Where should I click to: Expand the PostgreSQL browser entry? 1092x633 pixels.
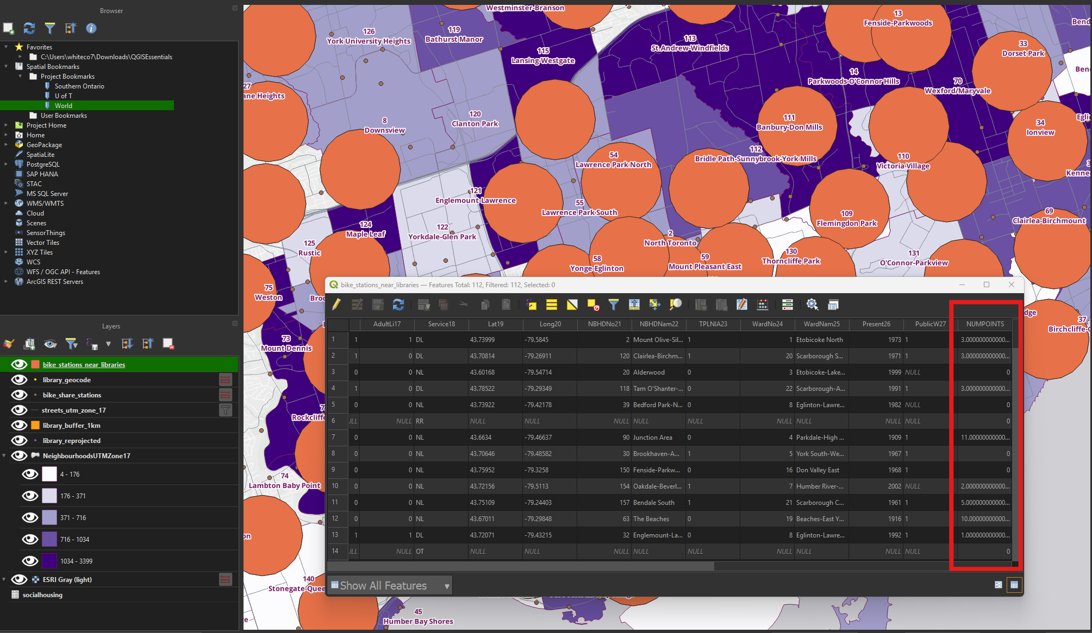(x=6, y=164)
